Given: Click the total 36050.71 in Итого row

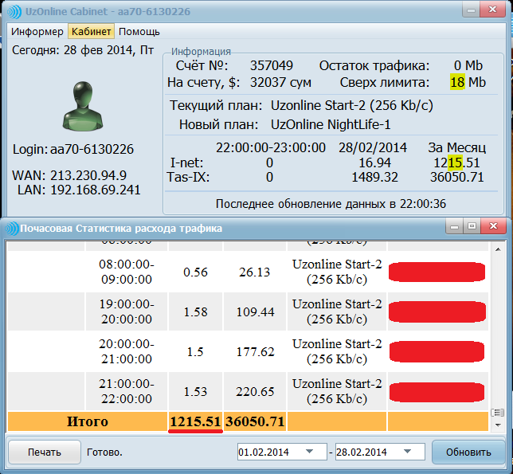Looking at the screenshot, I should click(x=255, y=421).
